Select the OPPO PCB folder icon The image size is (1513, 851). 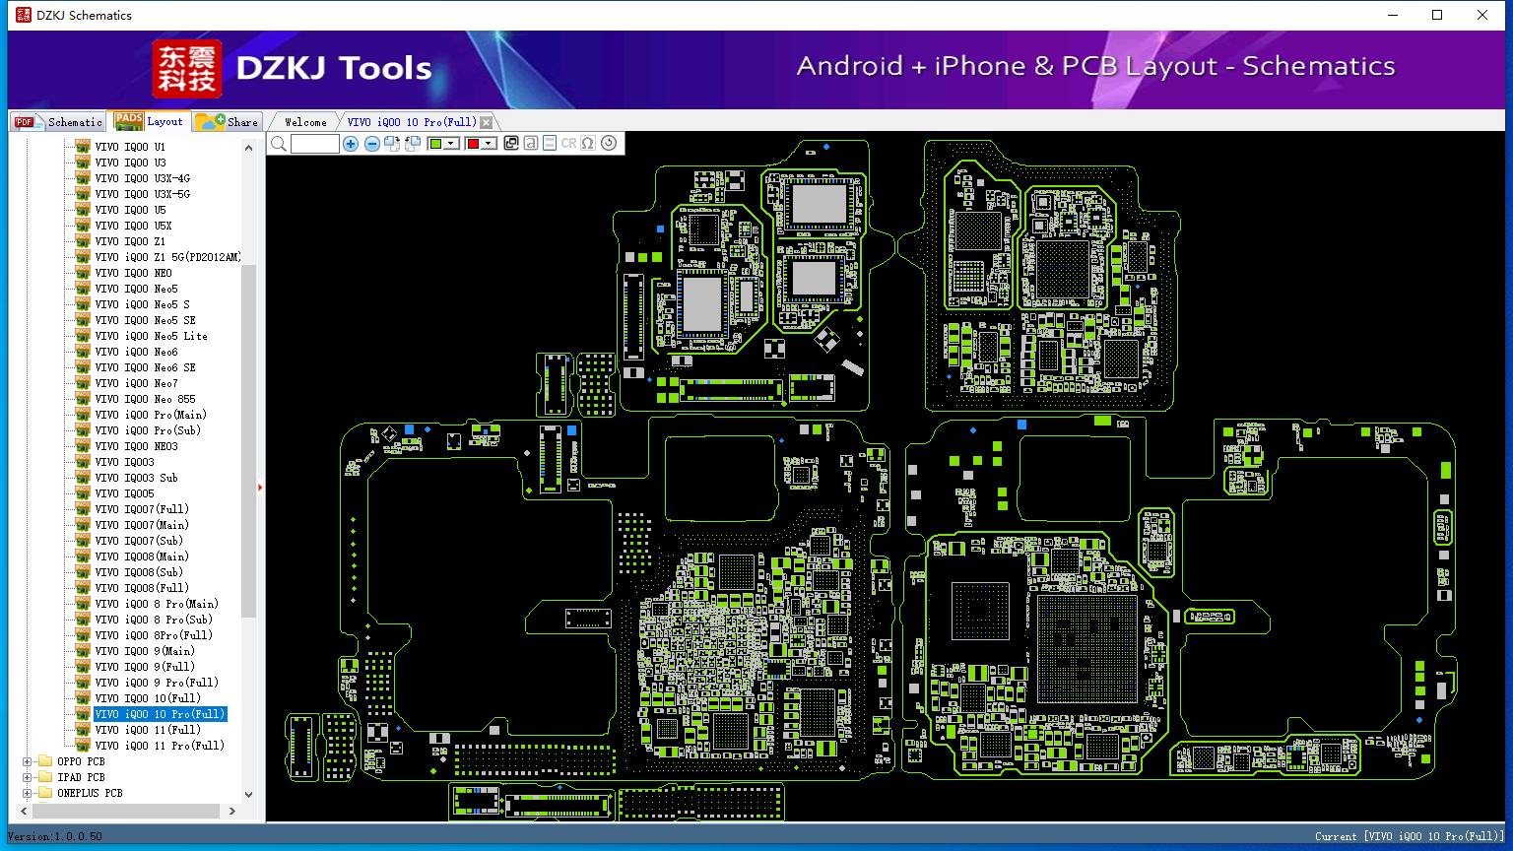pos(45,761)
